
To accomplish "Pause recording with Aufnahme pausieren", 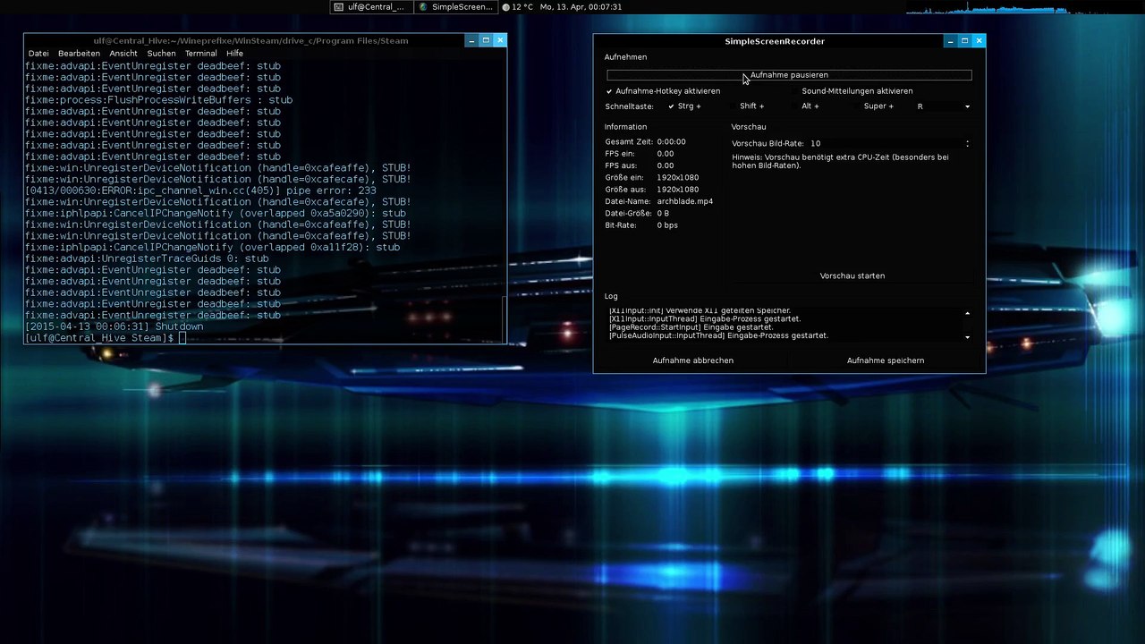I will point(789,75).
